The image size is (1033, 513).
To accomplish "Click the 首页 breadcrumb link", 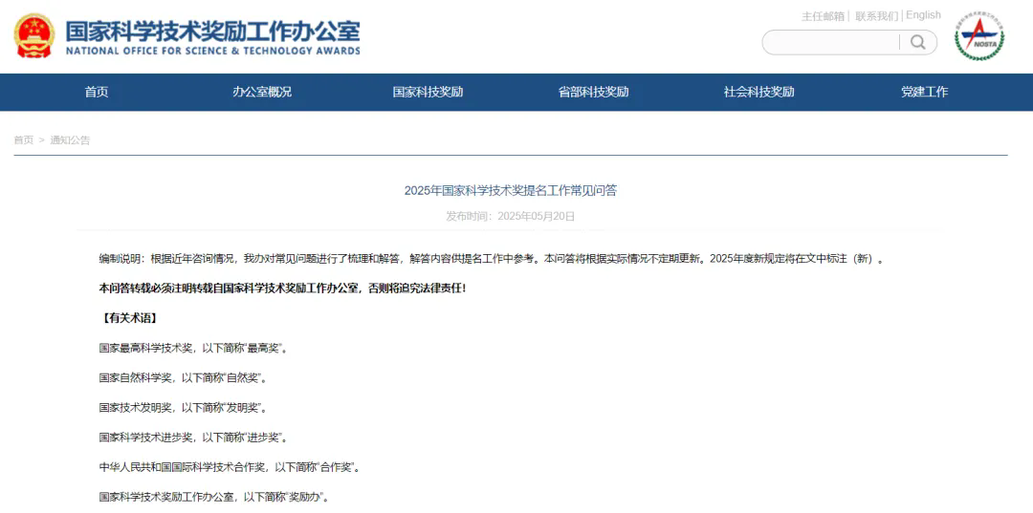I will [23, 140].
